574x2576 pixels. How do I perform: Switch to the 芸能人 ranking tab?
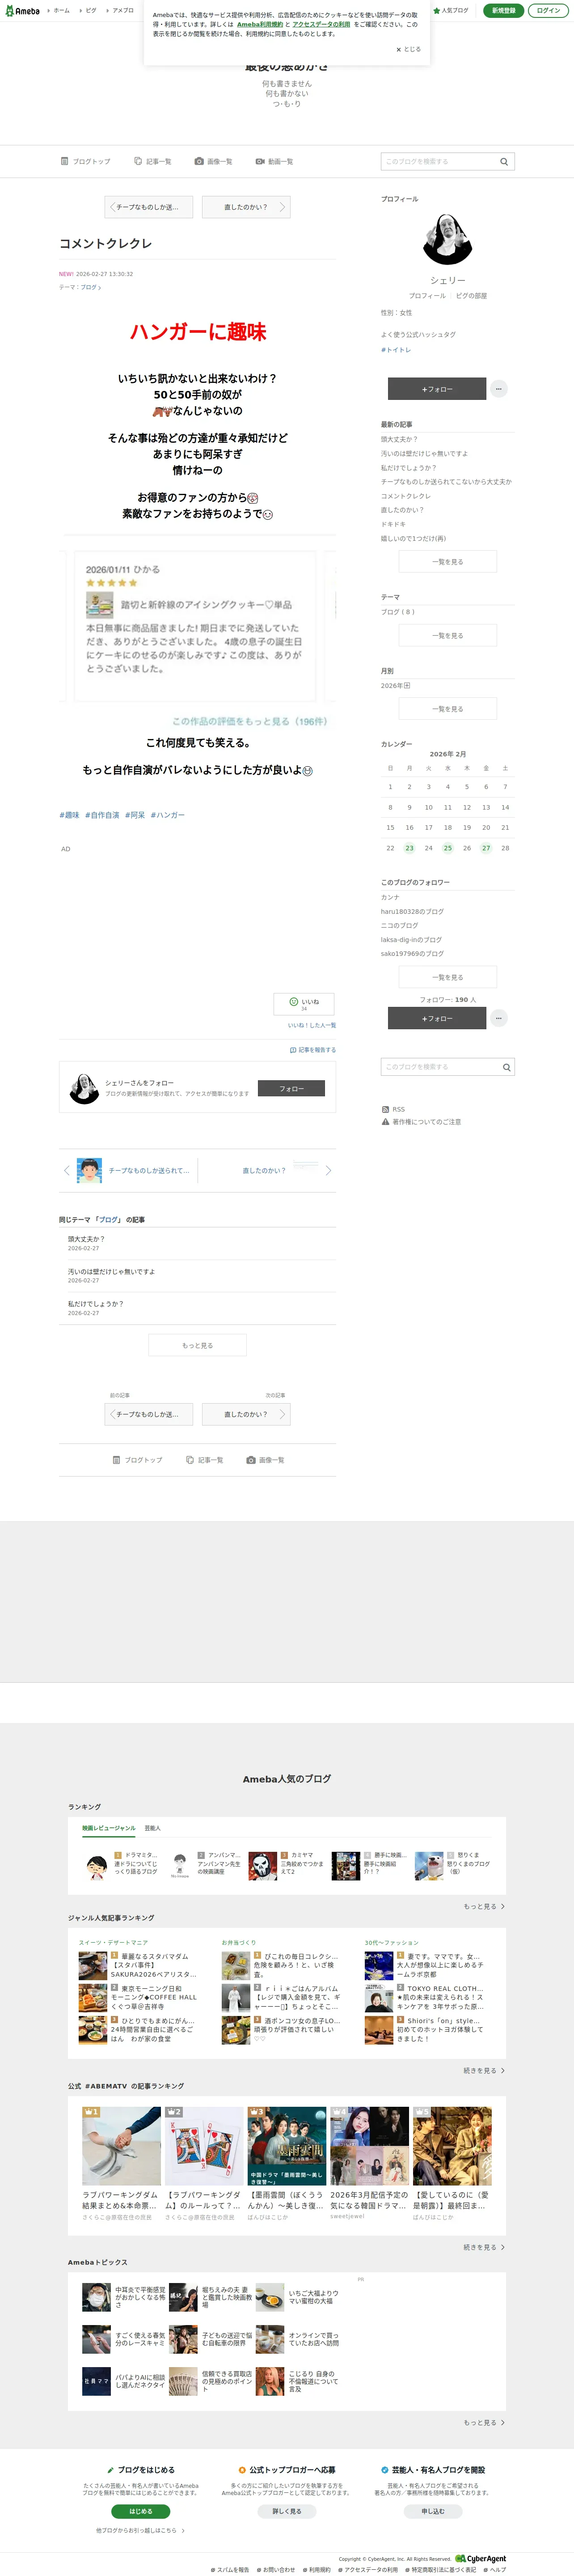[x=152, y=1828]
